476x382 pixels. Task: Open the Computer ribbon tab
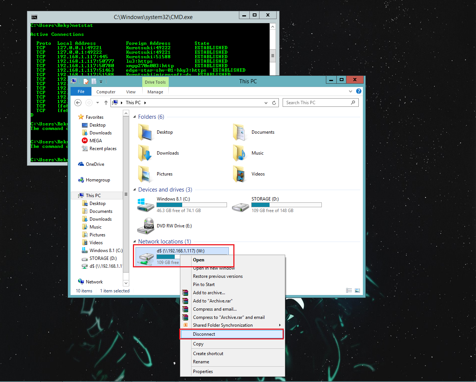point(106,92)
